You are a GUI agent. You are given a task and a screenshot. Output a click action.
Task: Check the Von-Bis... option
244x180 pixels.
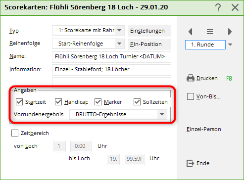(x=191, y=96)
